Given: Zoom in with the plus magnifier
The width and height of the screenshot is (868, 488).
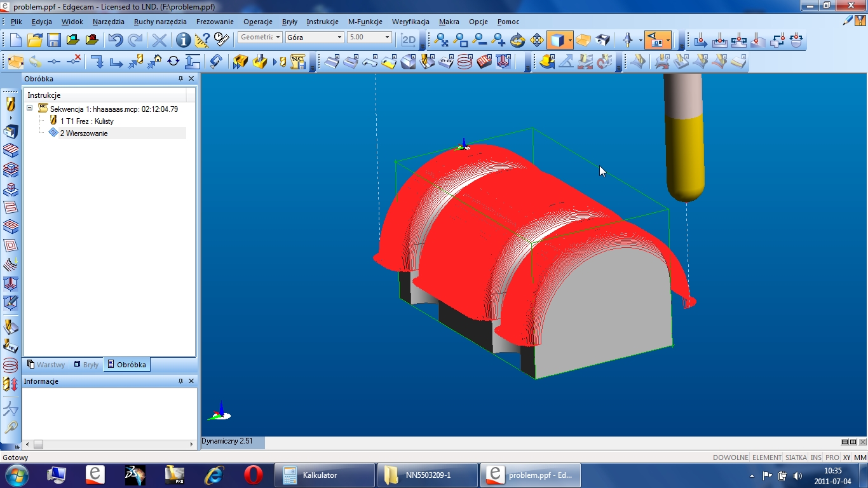Looking at the screenshot, I should (x=498, y=40).
